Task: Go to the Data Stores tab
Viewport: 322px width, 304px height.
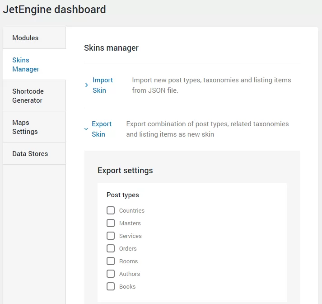Action: click(x=34, y=153)
